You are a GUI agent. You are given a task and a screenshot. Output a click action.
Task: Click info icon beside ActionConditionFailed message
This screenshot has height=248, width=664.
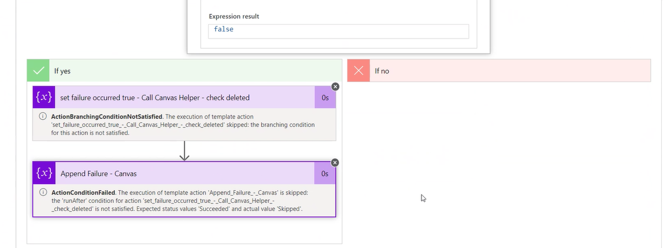[43, 192]
